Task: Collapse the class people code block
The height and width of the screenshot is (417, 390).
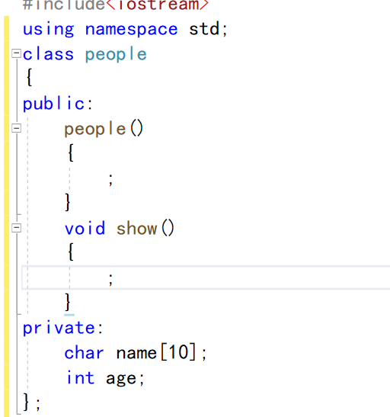Action: tap(16, 53)
